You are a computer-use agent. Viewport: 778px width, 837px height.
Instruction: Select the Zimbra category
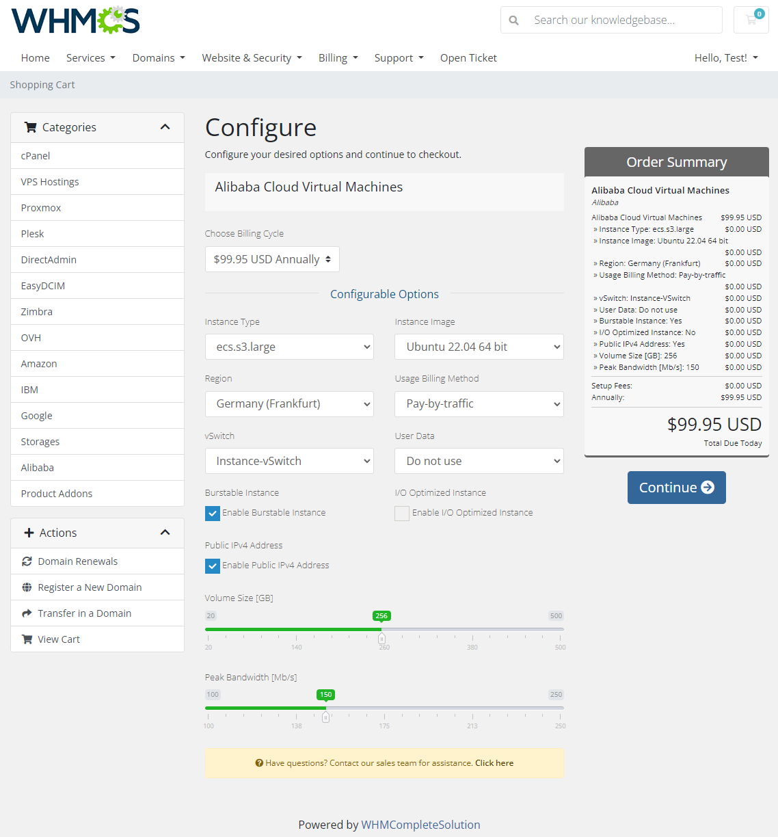click(x=98, y=312)
